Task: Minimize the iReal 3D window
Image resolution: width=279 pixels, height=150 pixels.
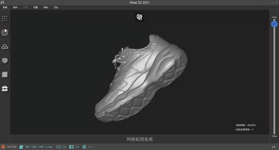Action: 267,2
